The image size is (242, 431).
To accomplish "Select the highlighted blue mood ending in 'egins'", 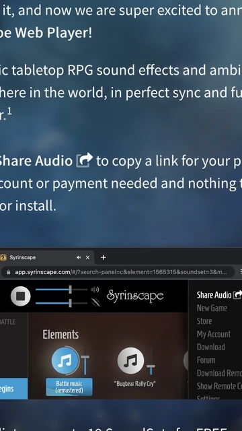I will pos(13,389).
